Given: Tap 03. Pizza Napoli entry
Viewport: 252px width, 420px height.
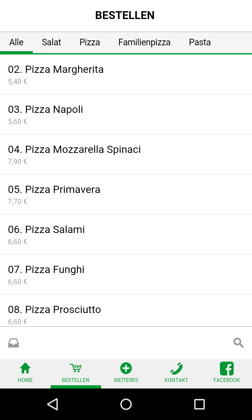Looking at the screenshot, I should 126,115.
